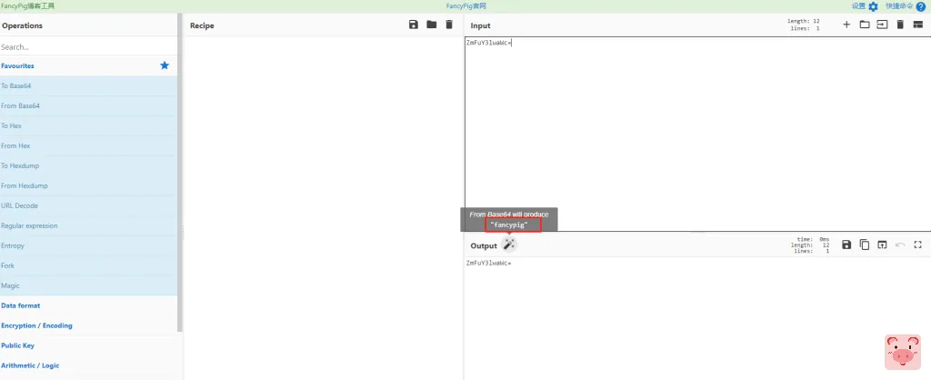This screenshot has height=380, width=931.
Task: Open settings gear icon
Action: [873, 6]
